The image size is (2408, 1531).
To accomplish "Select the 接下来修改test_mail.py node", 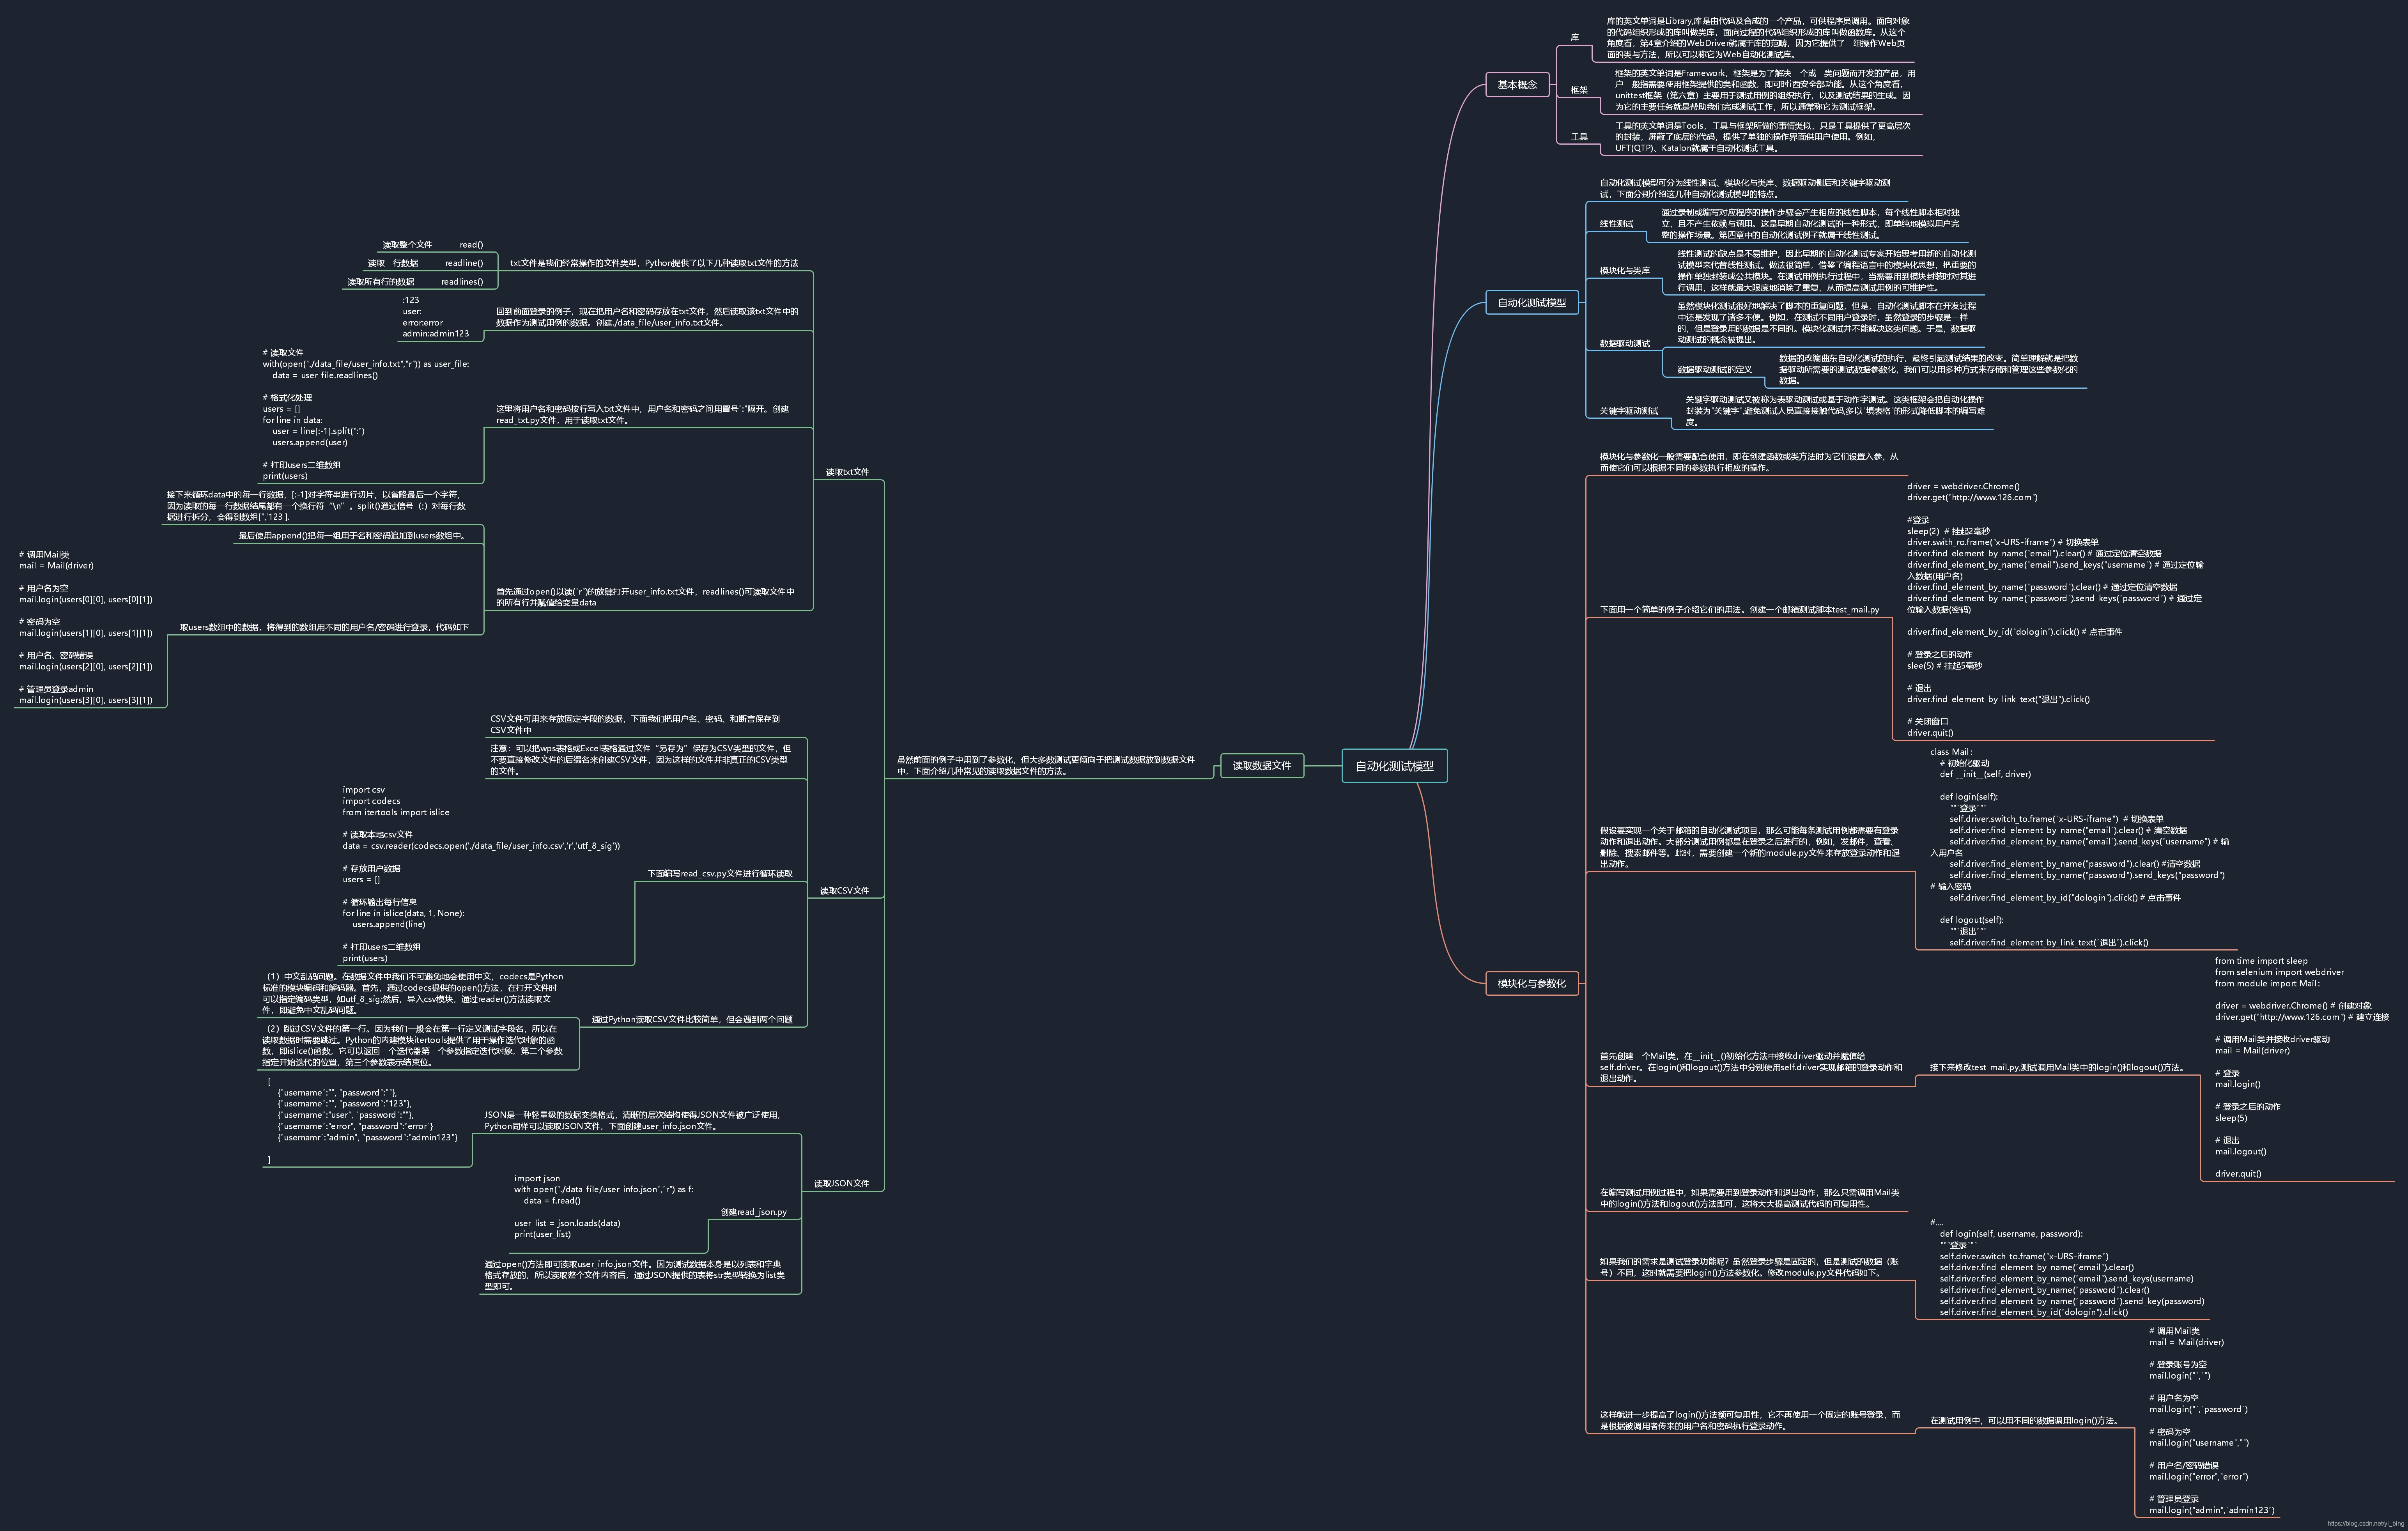I will click(x=2057, y=1068).
